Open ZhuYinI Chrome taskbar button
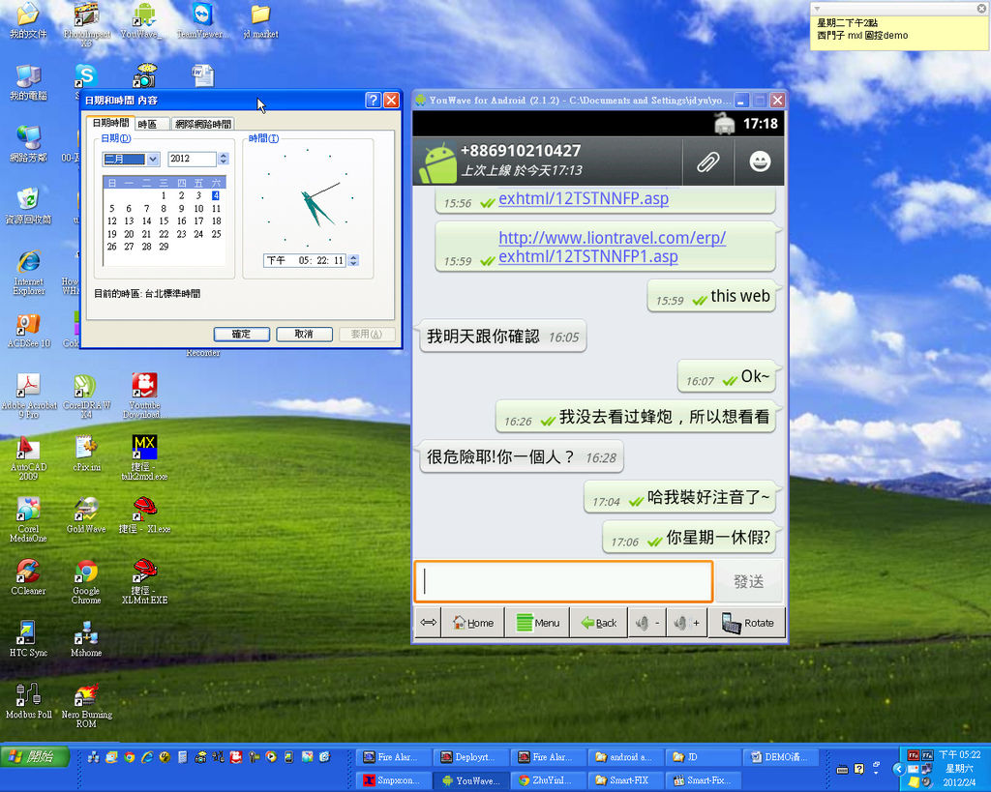 point(550,780)
